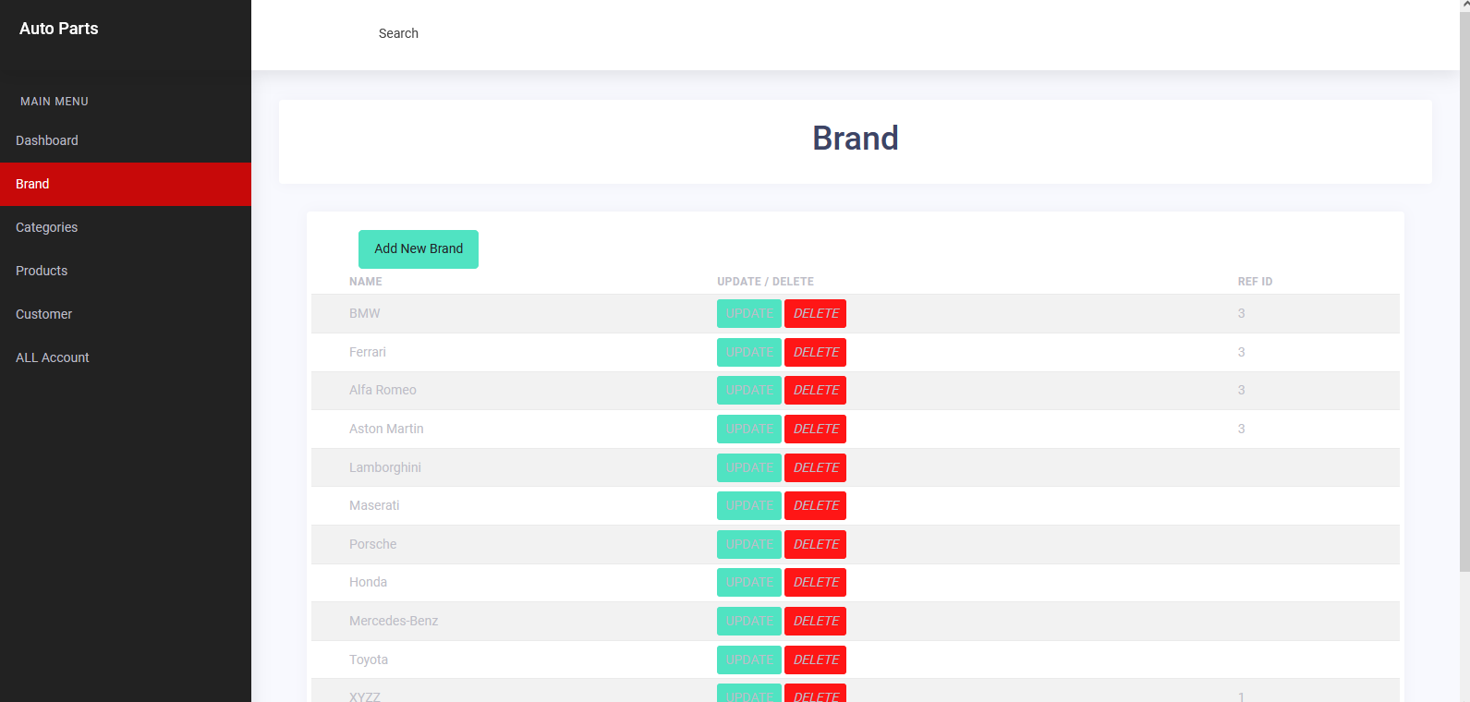Update the Aston Martin brand

click(749, 430)
